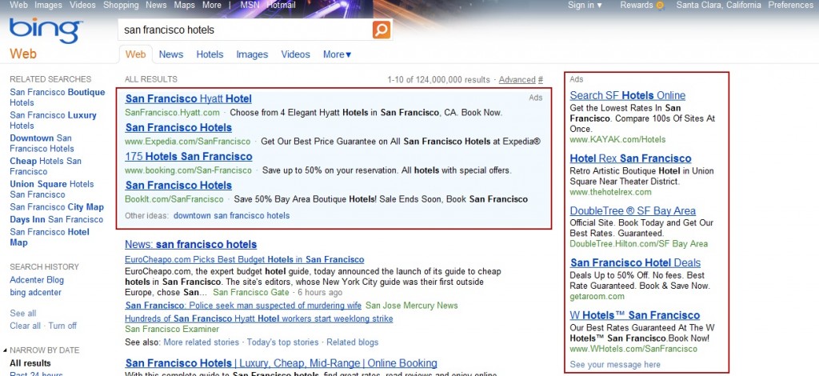Open Shopping in the top navigation bar

coord(121,6)
